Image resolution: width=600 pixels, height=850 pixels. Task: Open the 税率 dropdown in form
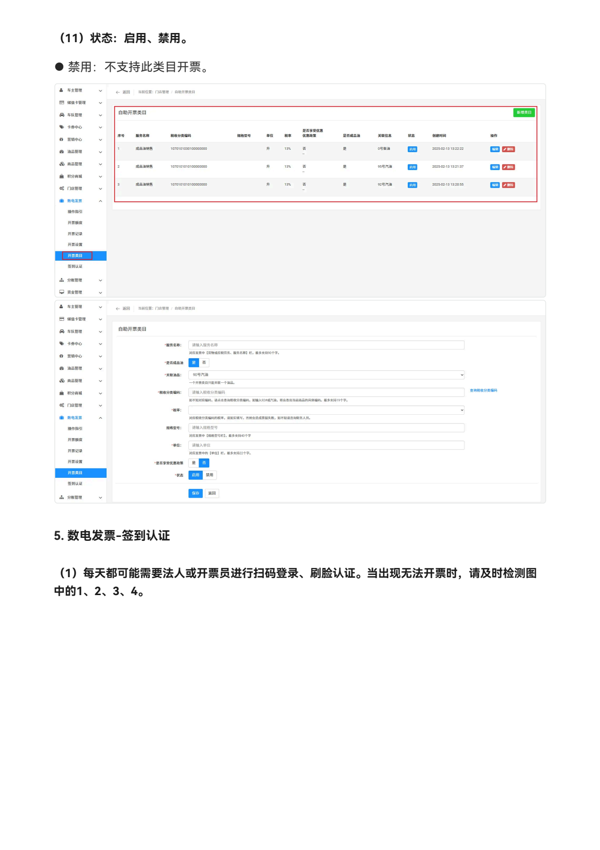(x=326, y=410)
